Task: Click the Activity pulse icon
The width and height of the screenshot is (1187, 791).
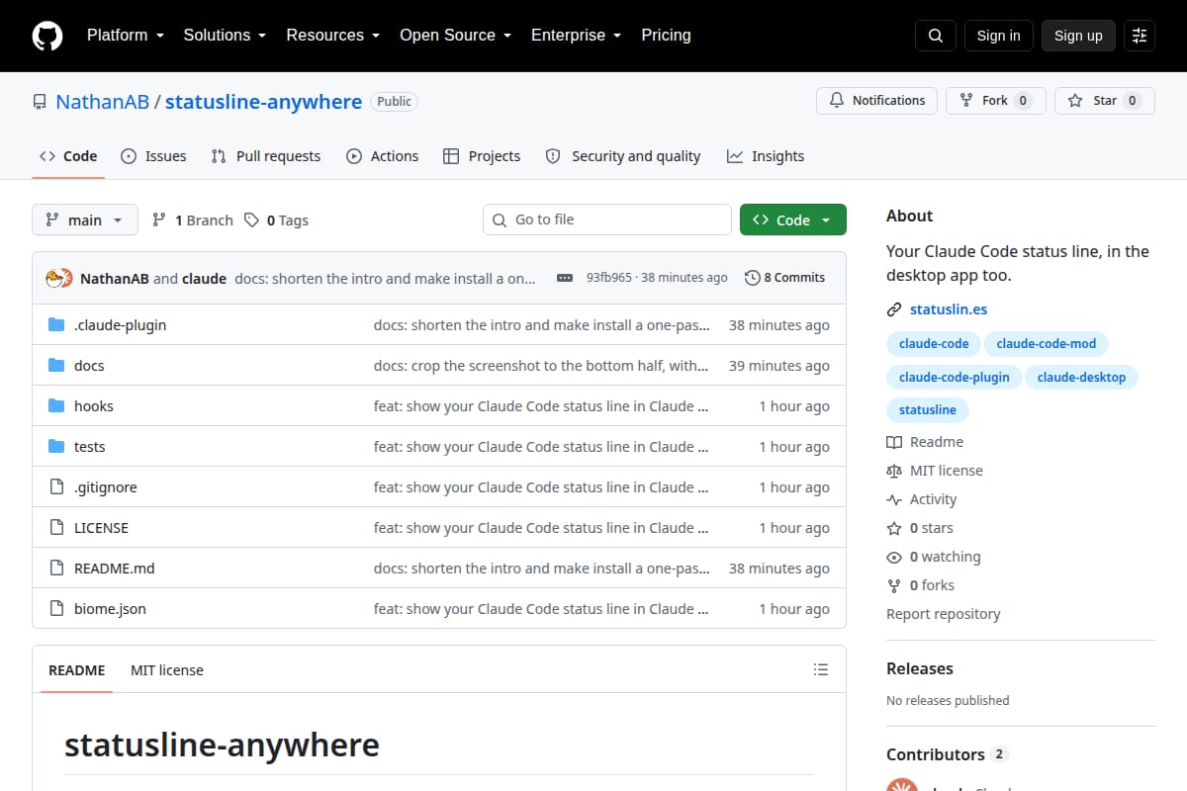Action: pyautogui.click(x=894, y=499)
